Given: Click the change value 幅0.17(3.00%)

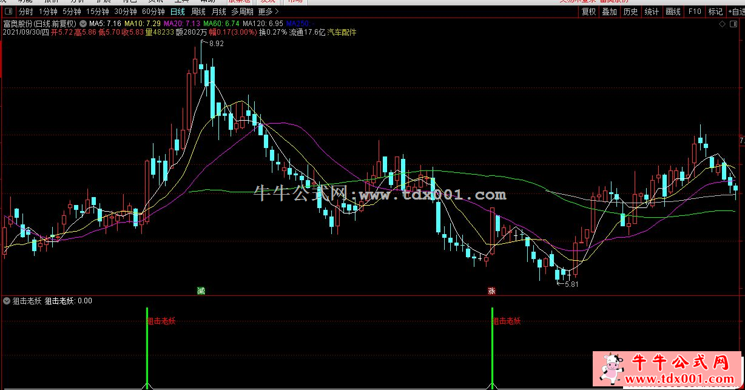Looking at the screenshot, I should (233, 33).
